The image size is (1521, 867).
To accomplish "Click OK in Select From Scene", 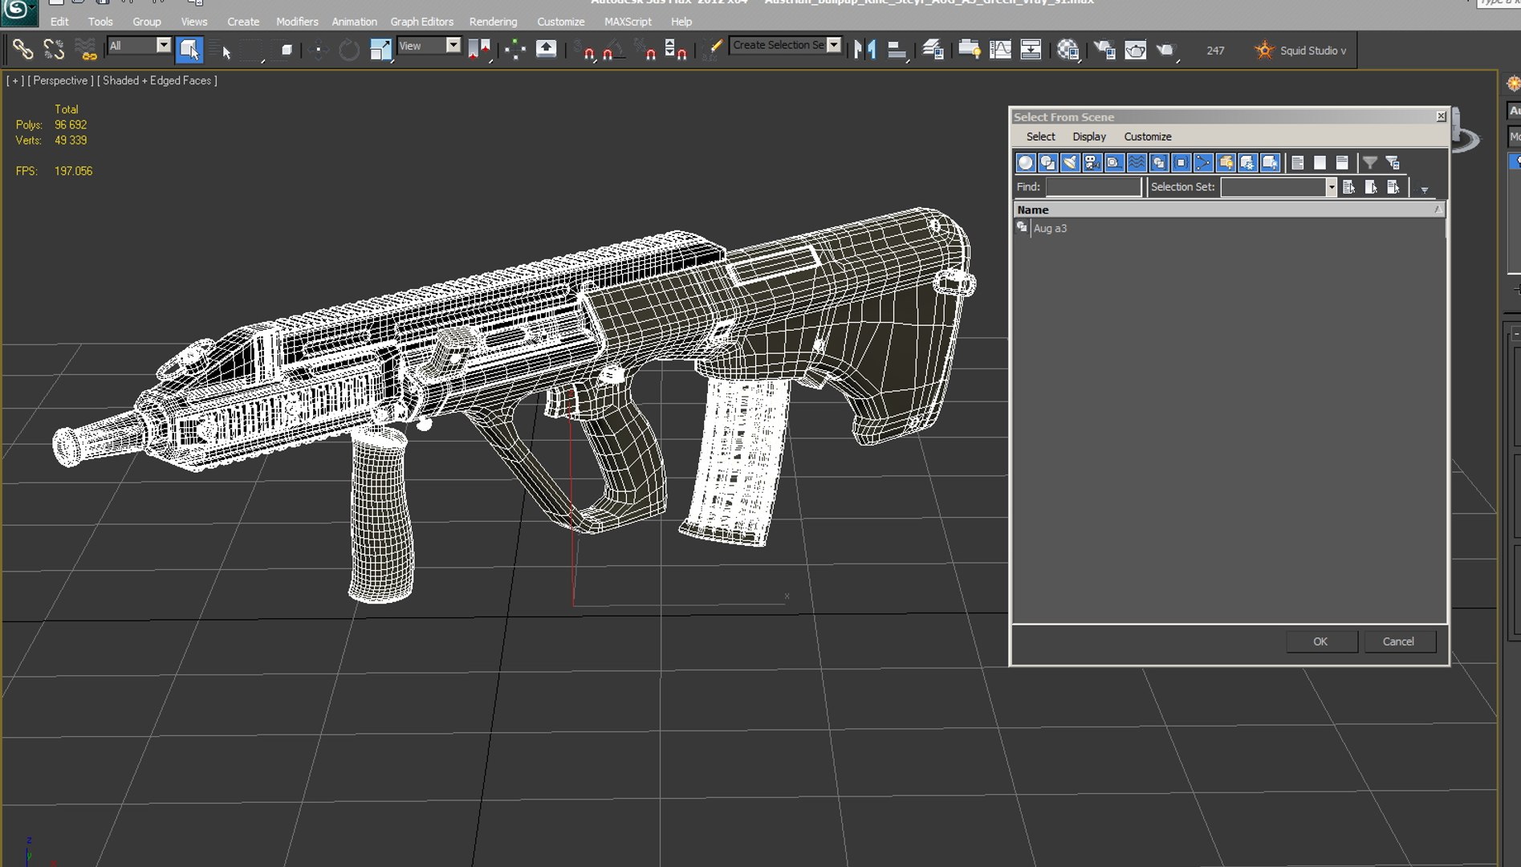I will click(x=1320, y=641).
